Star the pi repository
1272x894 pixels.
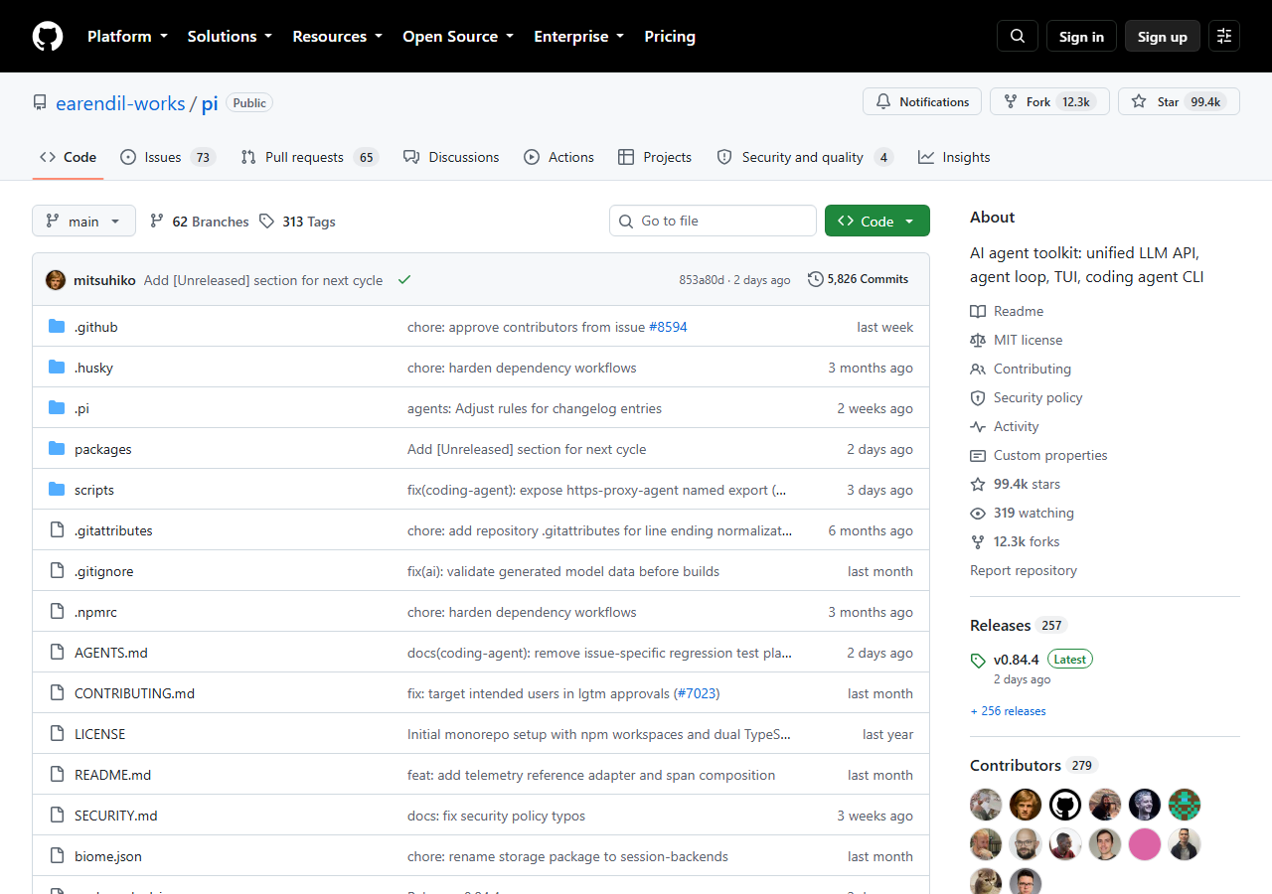click(1179, 101)
